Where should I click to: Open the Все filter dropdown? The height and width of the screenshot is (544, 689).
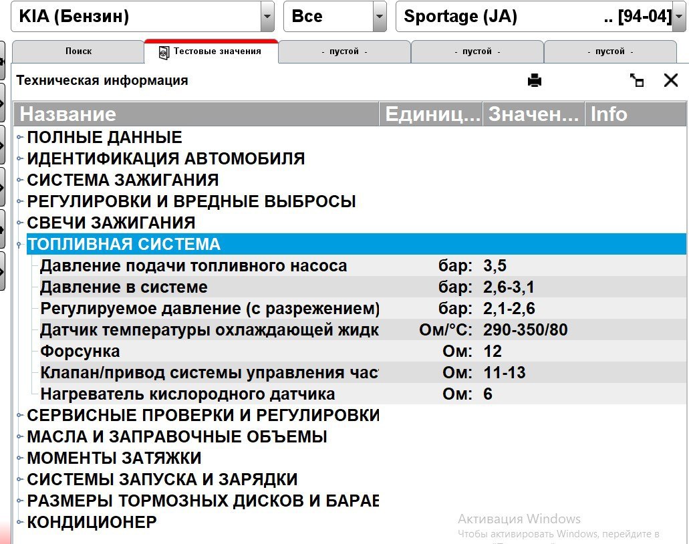[380, 16]
